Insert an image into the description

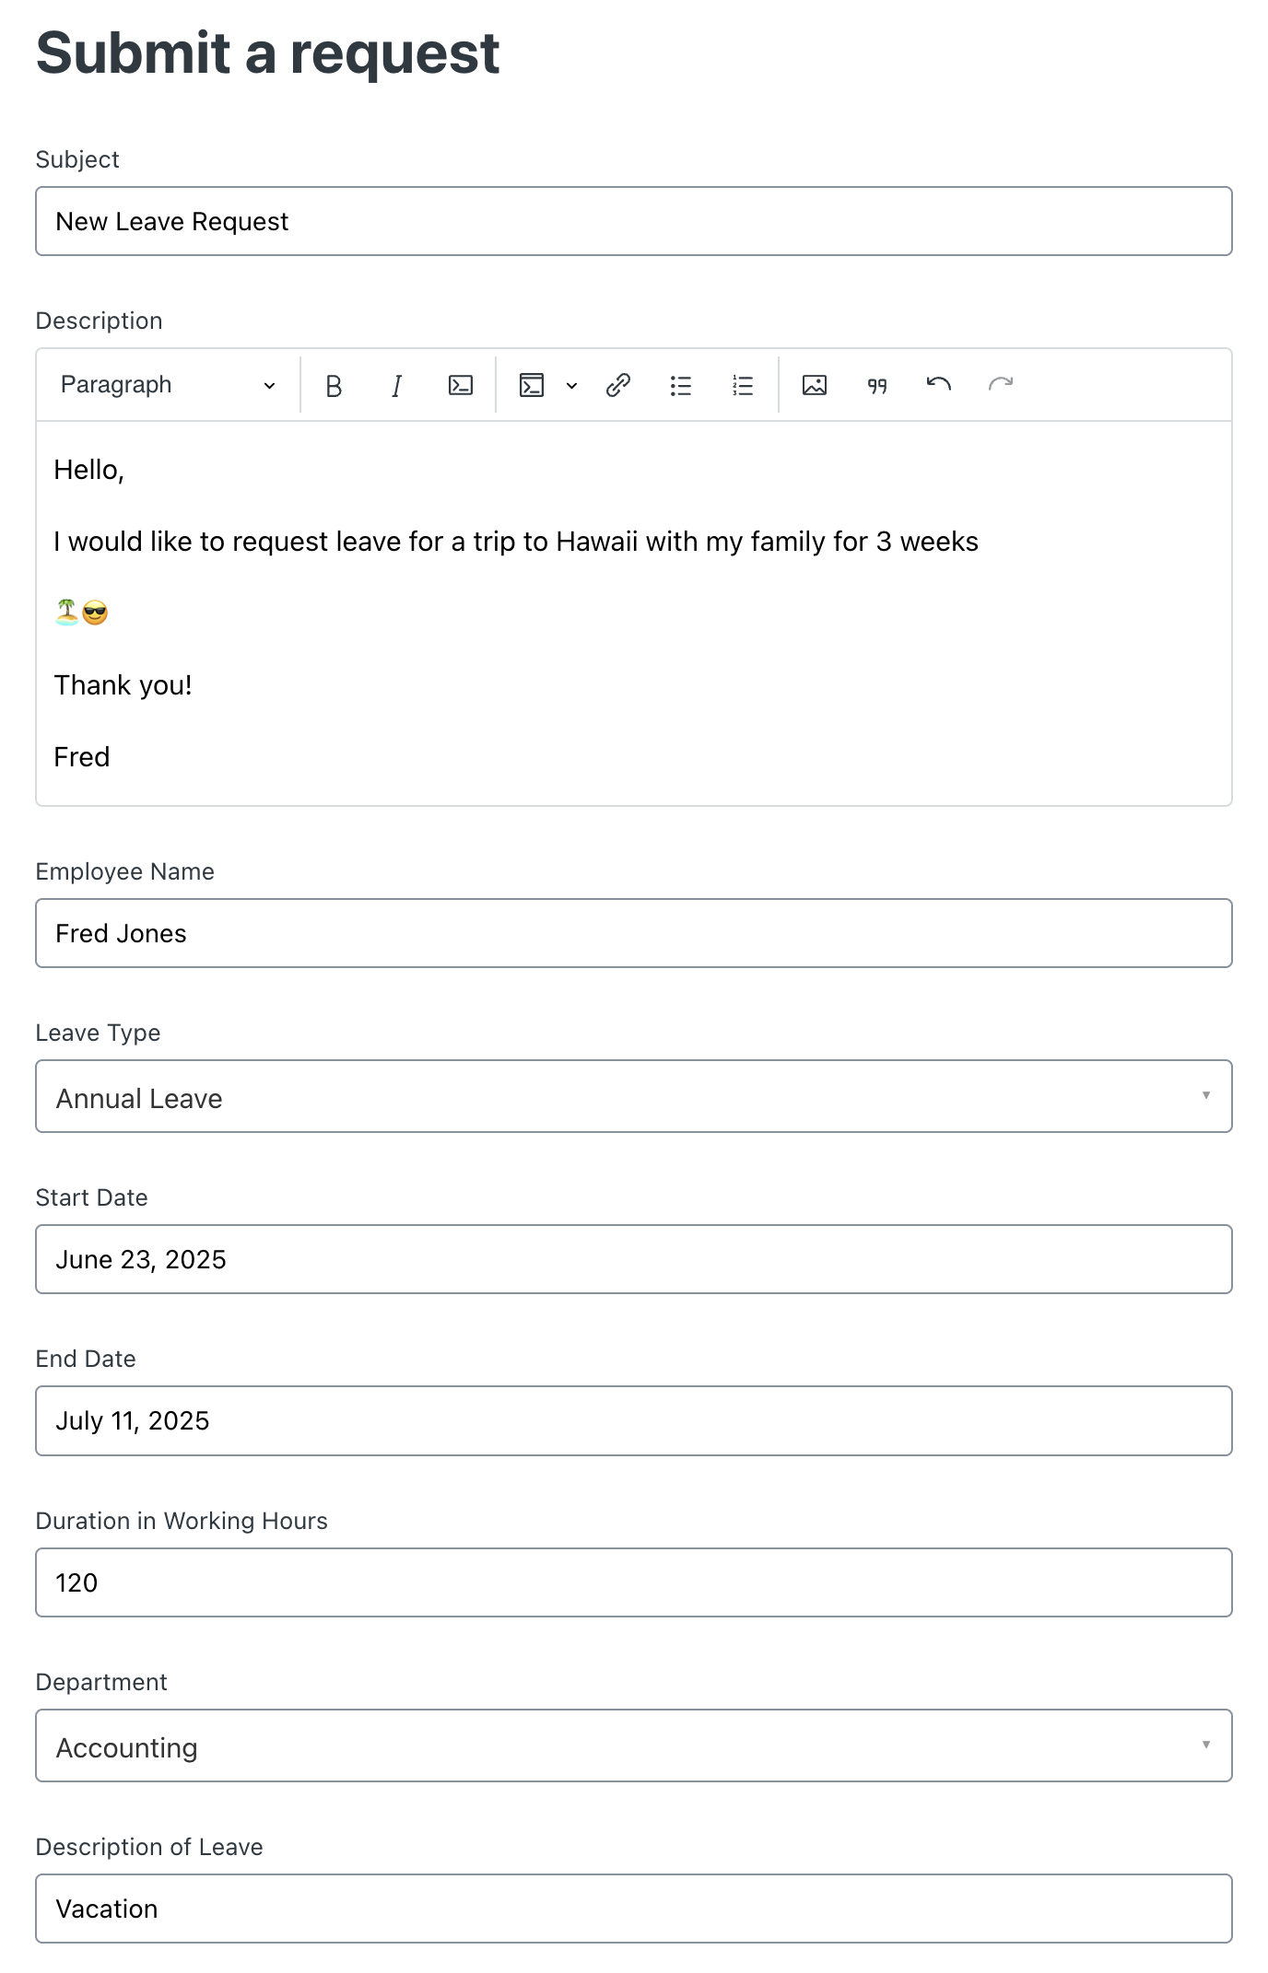tap(815, 385)
